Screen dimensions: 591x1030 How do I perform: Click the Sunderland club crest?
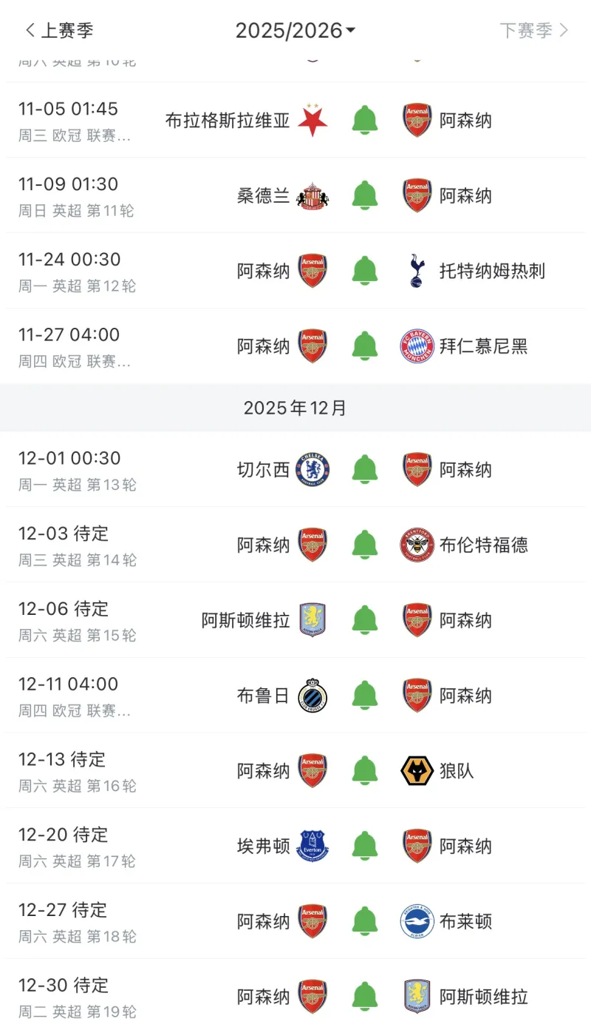(x=312, y=196)
